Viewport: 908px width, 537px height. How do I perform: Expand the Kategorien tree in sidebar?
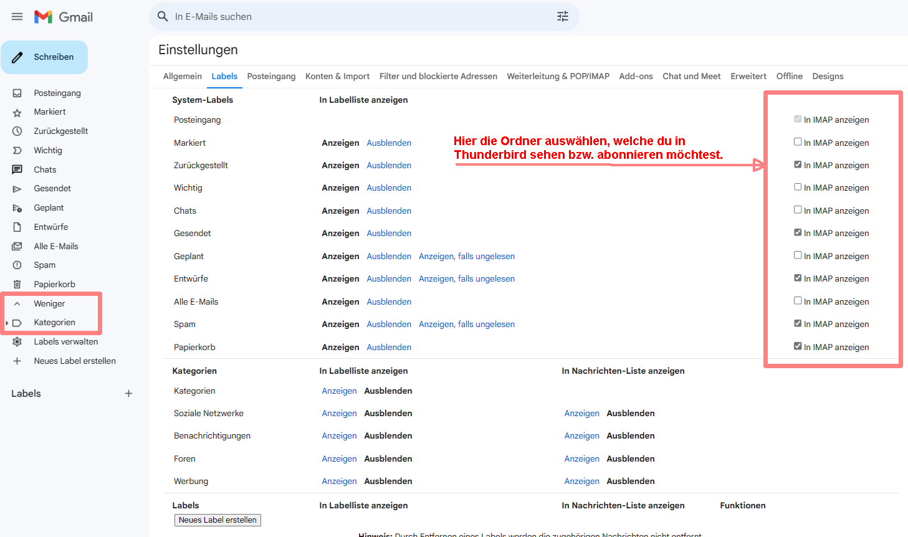point(7,323)
